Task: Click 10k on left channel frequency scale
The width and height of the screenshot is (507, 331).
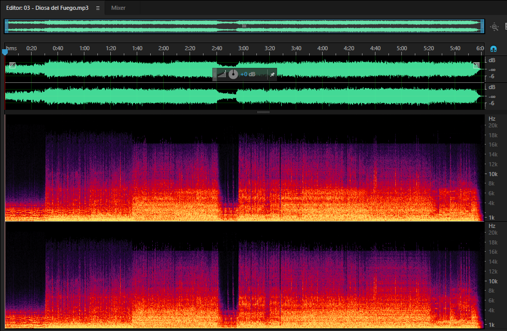Action: [493, 174]
